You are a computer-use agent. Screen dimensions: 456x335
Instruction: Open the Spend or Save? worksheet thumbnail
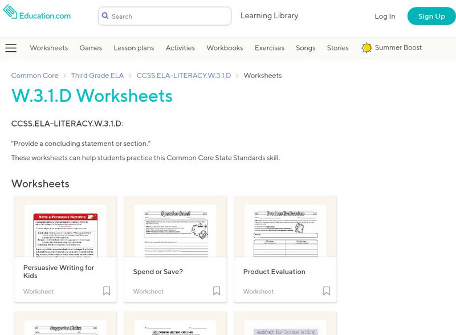(176, 230)
